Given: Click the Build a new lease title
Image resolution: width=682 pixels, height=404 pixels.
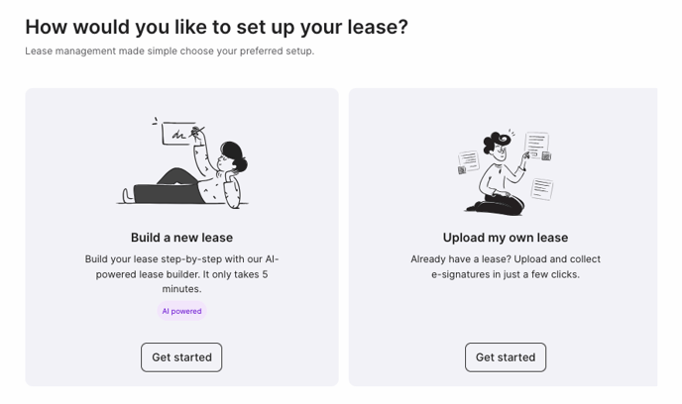Looking at the screenshot, I should [181, 238].
